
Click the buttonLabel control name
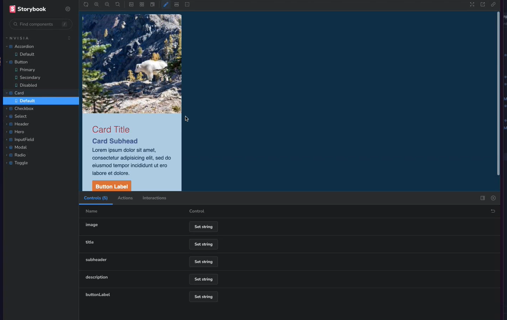[98, 294]
